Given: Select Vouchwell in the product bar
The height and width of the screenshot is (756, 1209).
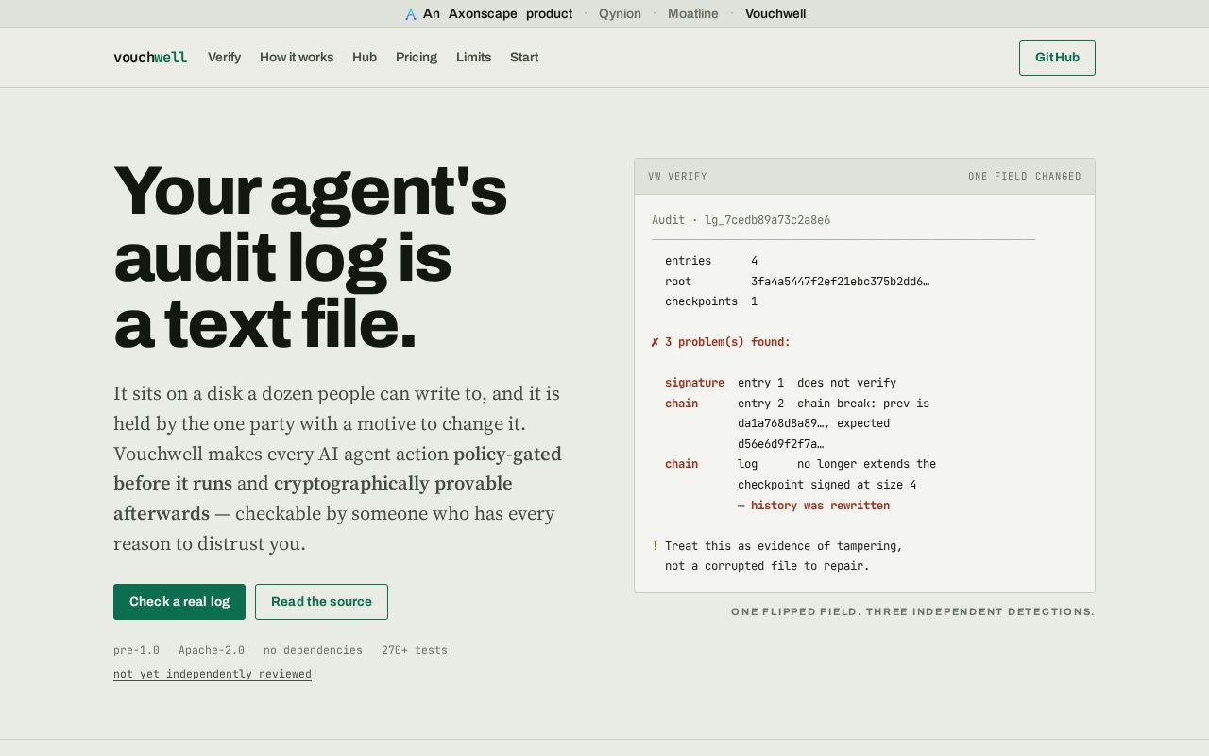Looking at the screenshot, I should pyautogui.click(x=775, y=14).
